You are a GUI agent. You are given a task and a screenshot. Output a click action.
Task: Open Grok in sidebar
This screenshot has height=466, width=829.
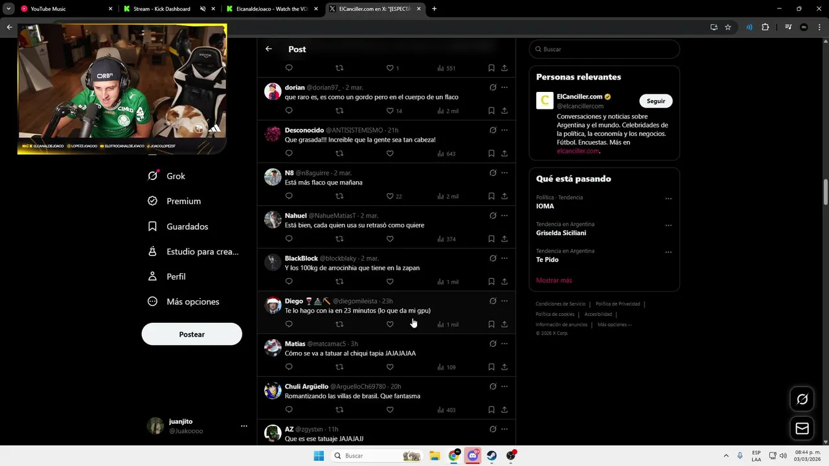coord(166,176)
